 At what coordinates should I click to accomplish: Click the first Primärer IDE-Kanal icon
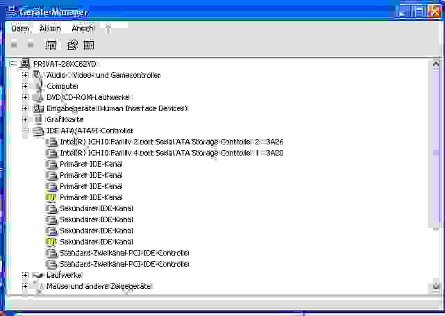tap(51, 164)
